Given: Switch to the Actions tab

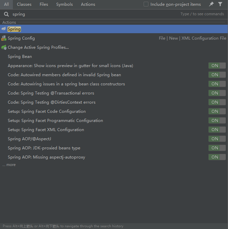Looking at the screenshot, I should click(x=88, y=4).
